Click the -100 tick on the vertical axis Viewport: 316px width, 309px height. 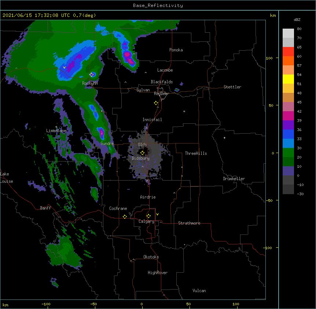268,248
